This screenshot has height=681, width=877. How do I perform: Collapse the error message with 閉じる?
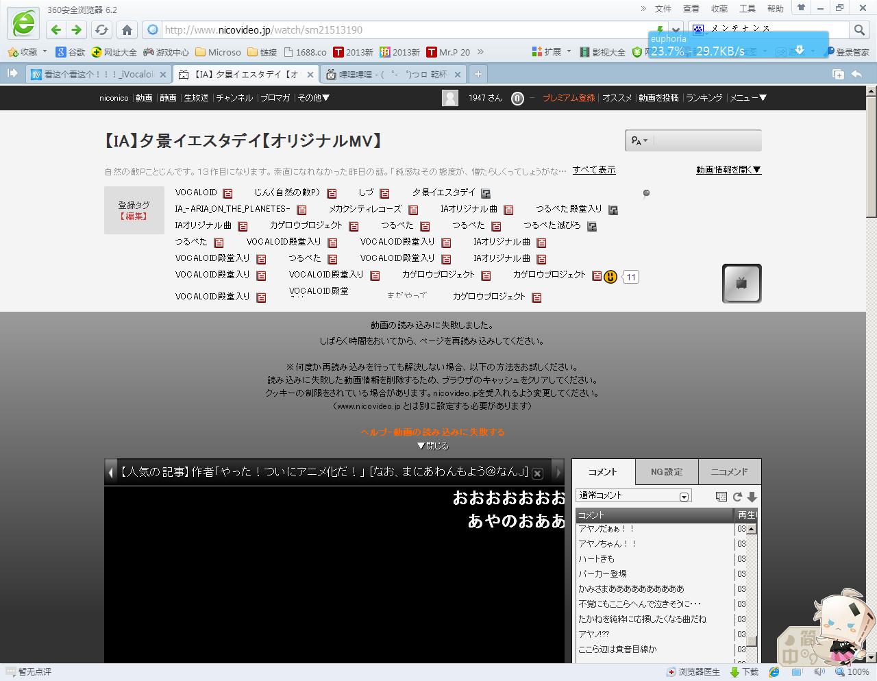432,445
